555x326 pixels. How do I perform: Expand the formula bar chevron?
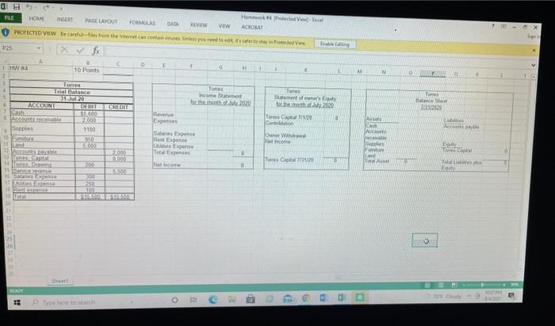(533, 65)
